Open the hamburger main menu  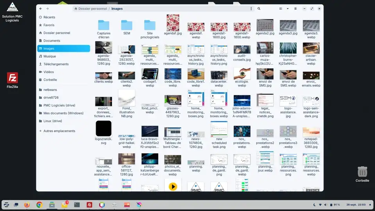point(295,9)
